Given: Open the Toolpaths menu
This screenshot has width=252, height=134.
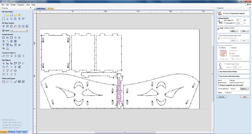Looking at the screenshot, I should [21, 5].
